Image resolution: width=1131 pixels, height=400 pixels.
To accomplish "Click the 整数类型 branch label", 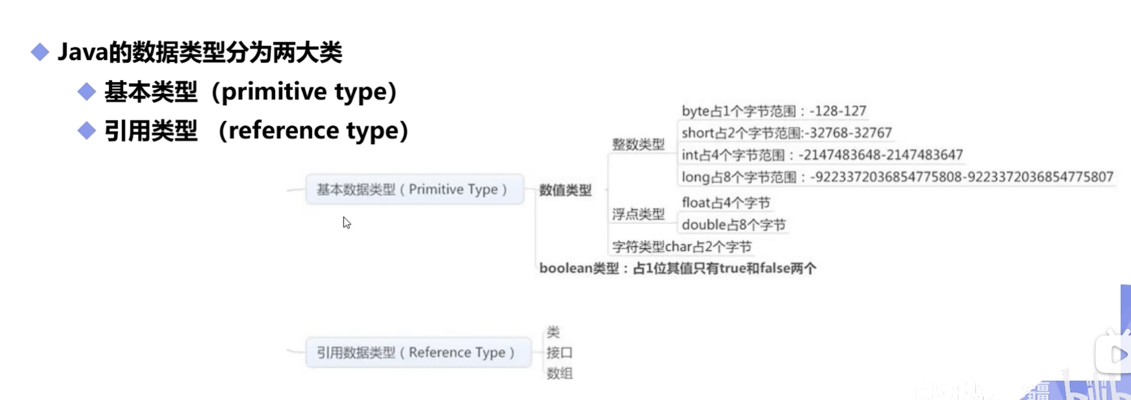I will (x=638, y=144).
